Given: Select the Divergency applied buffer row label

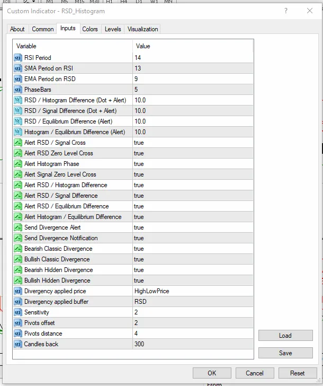Looking at the screenshot, I should 56,302.
